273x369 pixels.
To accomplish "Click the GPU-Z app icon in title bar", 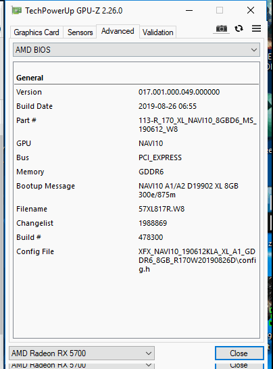I will [x=17, y=11].
